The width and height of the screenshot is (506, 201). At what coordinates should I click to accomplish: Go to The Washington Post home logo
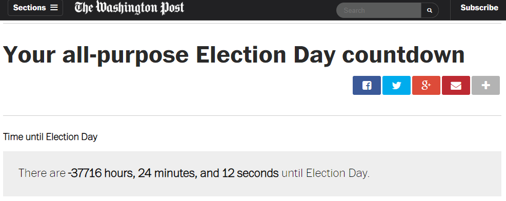click(x=129, y=8)
